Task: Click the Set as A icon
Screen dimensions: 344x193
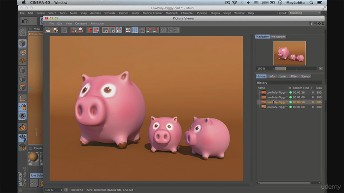Action: [x=149, y=30]
